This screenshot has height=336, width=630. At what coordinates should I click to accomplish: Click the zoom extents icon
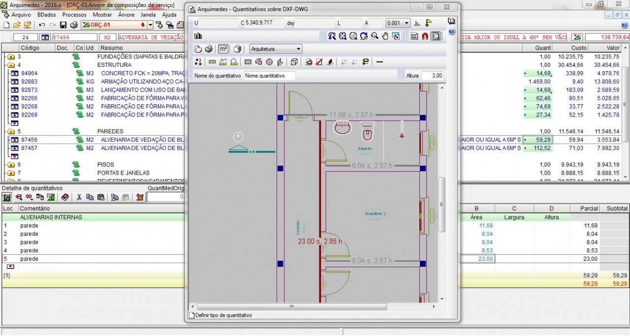tap(343, 36)
